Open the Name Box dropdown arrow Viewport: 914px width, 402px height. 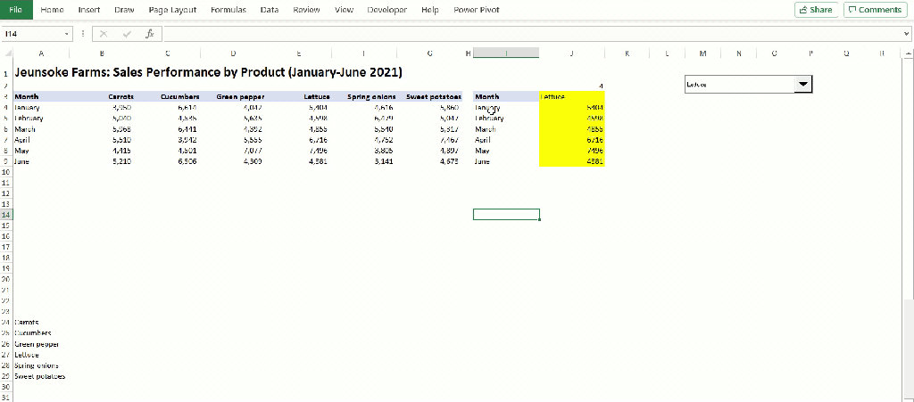tap(67, 34)
